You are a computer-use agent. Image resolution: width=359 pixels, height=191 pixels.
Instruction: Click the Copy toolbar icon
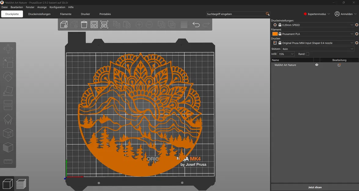point(116,24)
